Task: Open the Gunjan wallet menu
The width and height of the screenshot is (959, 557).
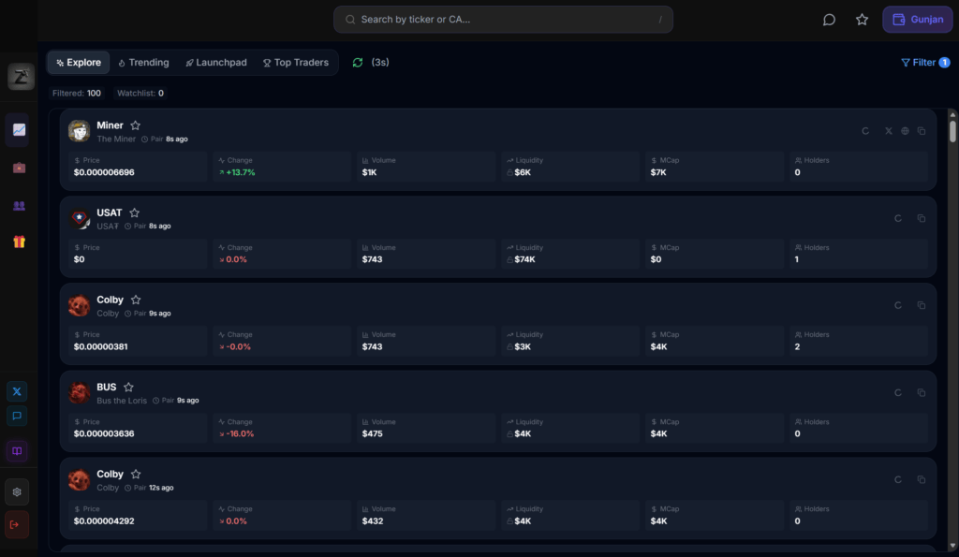Action: 917,20
